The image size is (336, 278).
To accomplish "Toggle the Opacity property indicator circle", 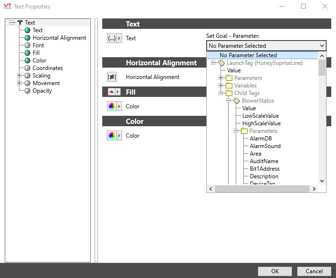I will coord(27,91).
